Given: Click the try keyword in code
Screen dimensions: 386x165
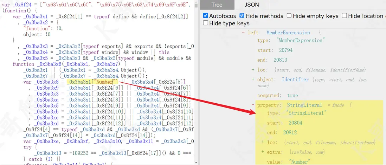Looking at the screenshot, I should 27,147.
